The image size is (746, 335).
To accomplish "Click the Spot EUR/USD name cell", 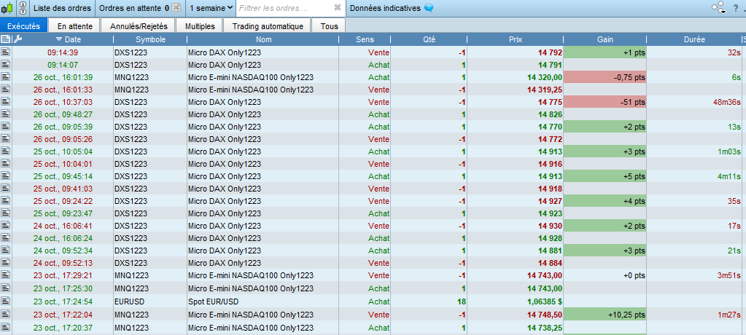I will coord(263,301).
